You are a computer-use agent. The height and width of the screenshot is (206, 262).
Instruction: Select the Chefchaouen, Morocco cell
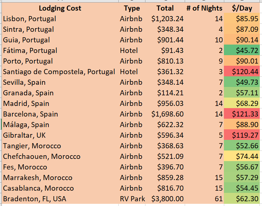pos(42,156)
